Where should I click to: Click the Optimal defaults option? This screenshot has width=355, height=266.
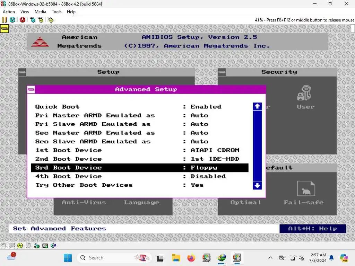(x=246, y=203)
